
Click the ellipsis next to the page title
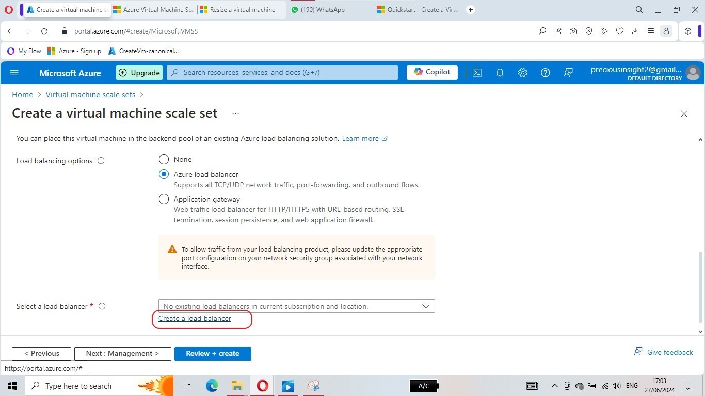tap(235, 113)
